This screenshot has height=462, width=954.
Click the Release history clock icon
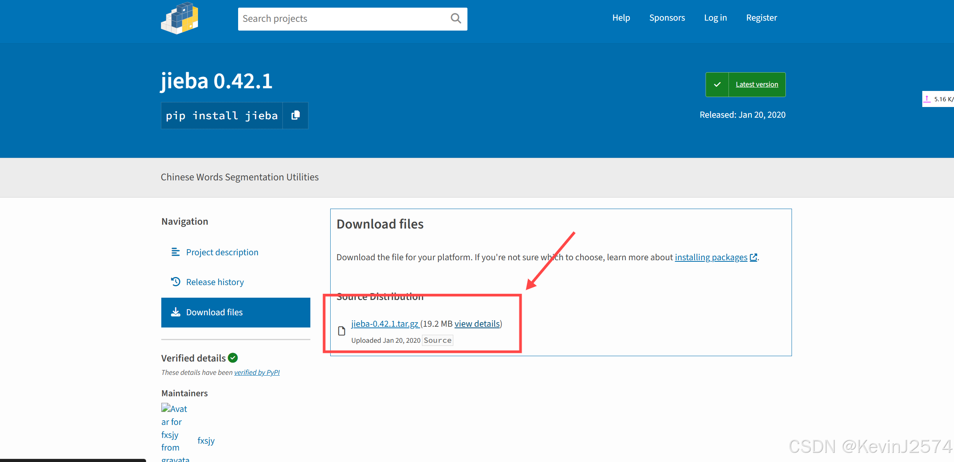click(175, 282)
